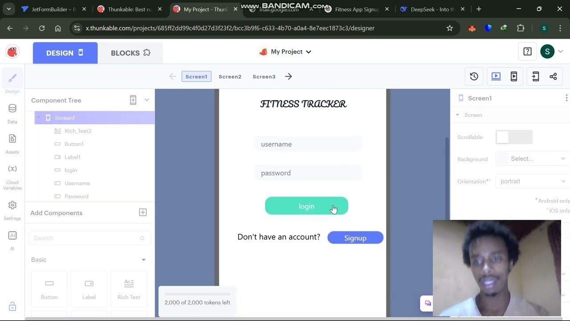
Task: Toggle the Scrollable switch
Action: (x=514, y=137)
